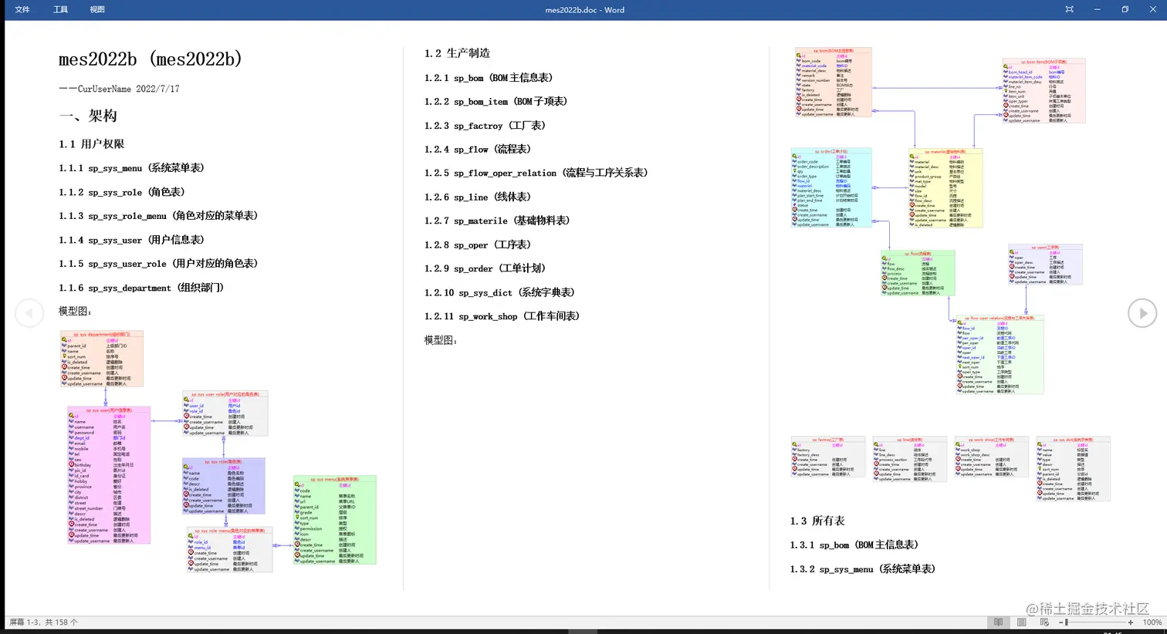Select the purple sp_sys_role table diagram
The height and width of the screenshot is (634, 1167).
tap(224, 487)
